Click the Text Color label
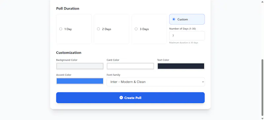The width and height of the screenshot is (264, 120). point(163,60)
